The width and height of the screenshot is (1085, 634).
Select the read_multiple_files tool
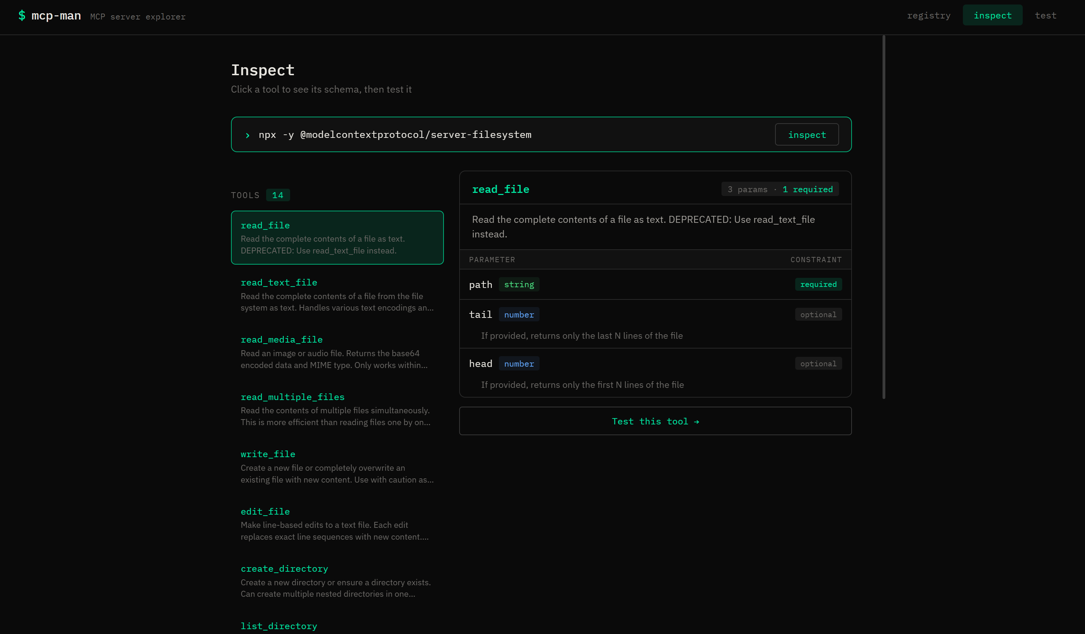(337, 409)
